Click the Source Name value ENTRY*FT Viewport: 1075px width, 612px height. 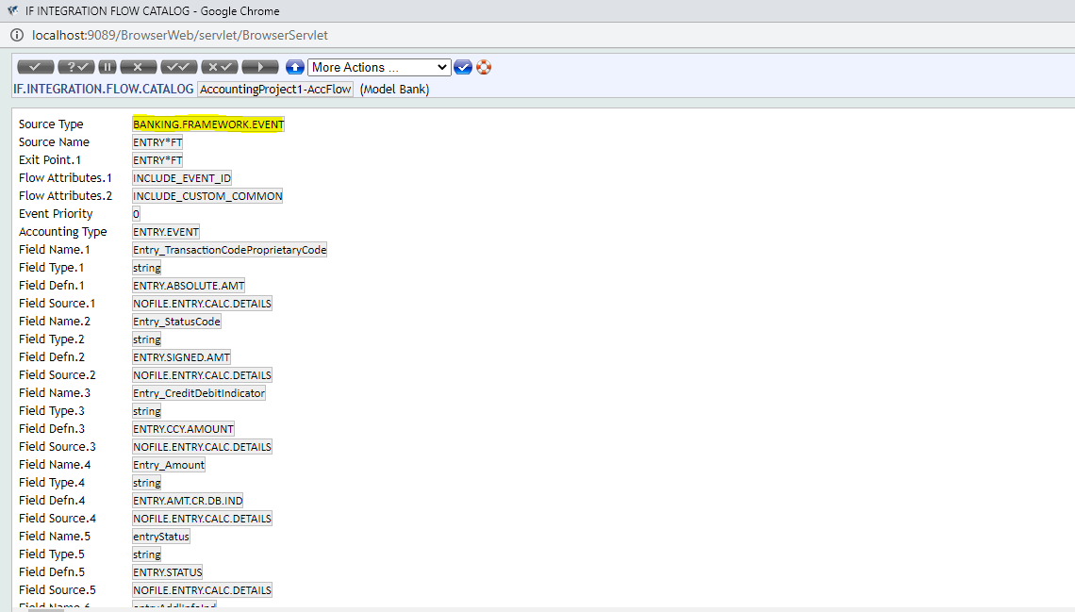coord(157,142)
